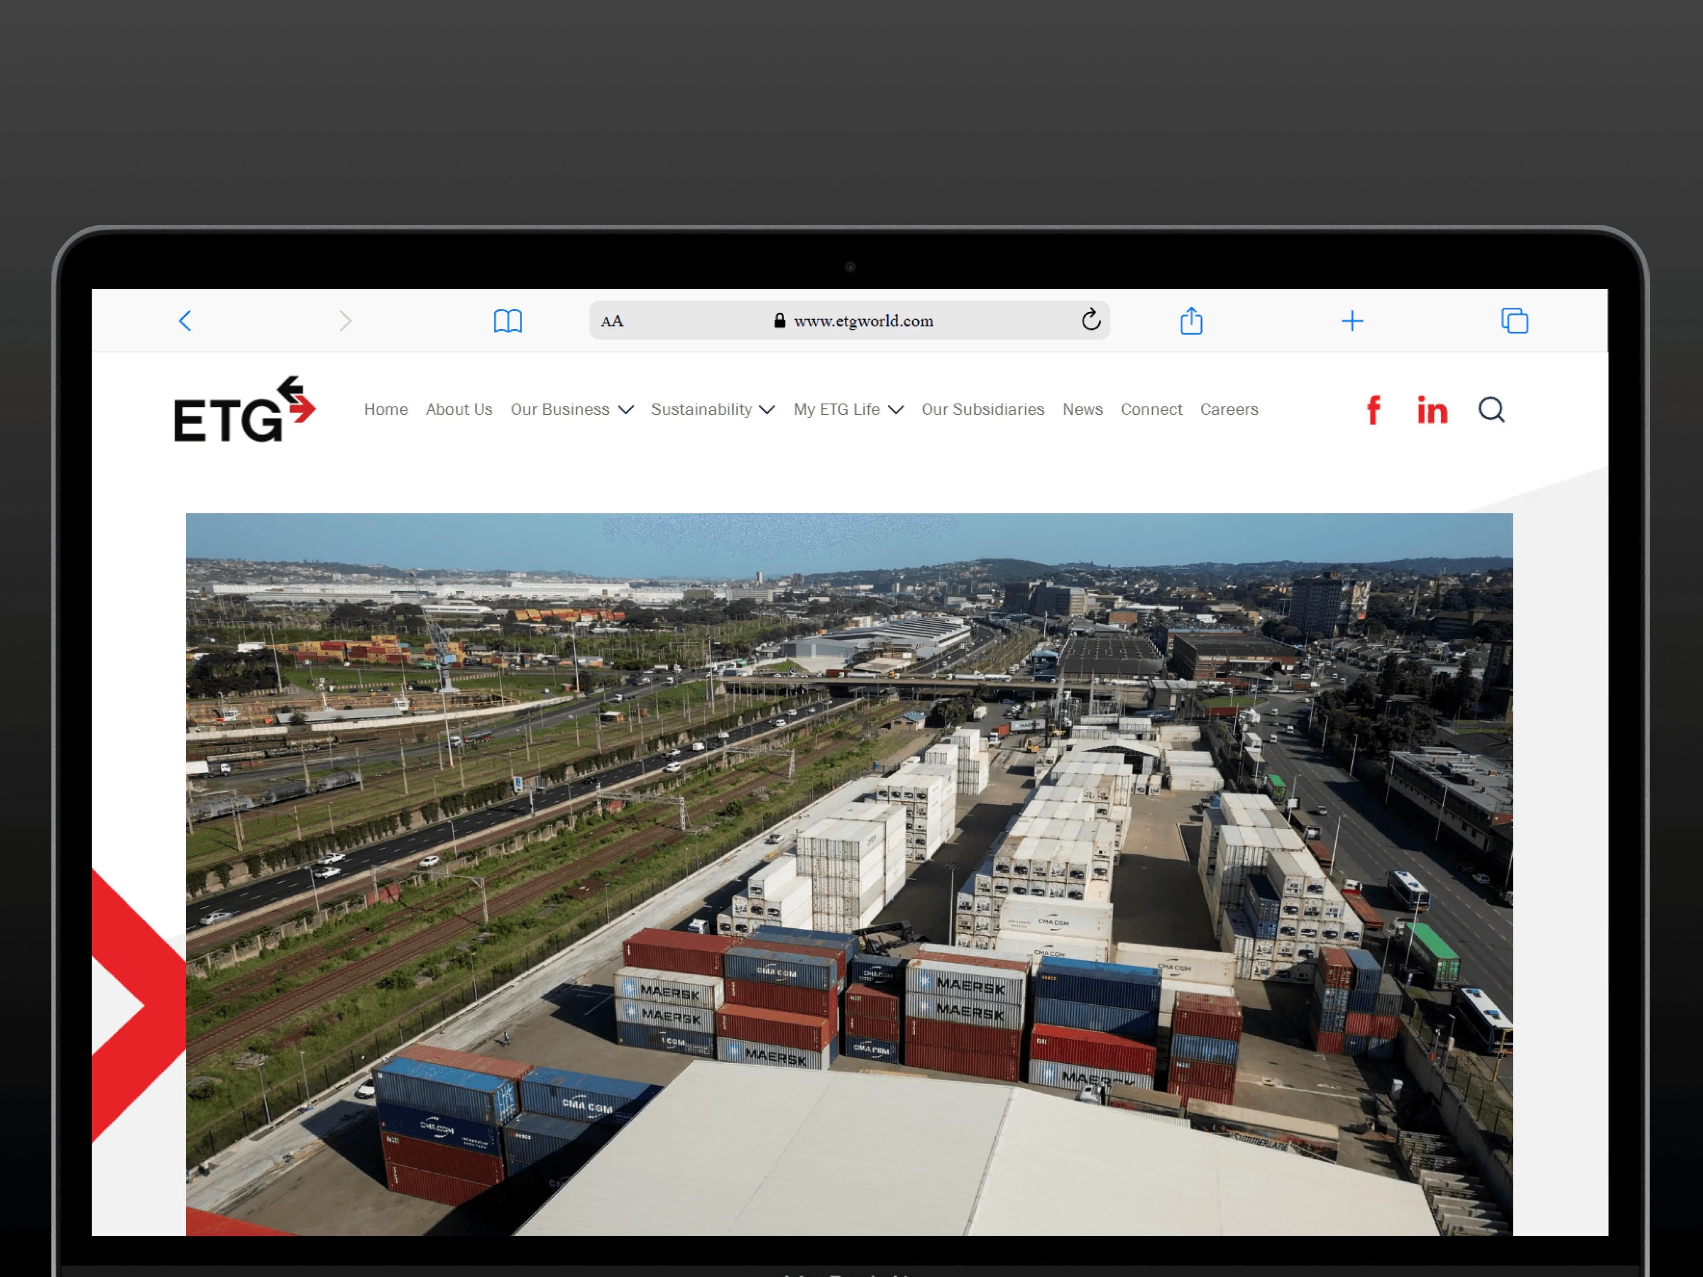Image resolution: width=1703 pixels, height=1277 pixels.
Task: Visit the Careers page link
Action: point(1229,409)
